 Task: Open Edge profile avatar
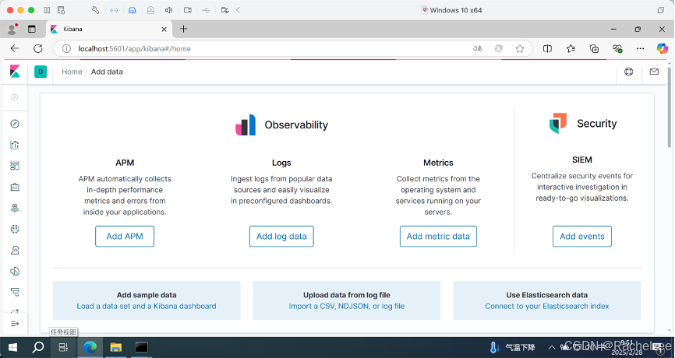pos(12,30)
